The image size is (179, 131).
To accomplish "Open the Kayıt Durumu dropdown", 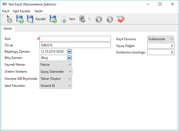I will pyautogui.click(x=171, y=39).
